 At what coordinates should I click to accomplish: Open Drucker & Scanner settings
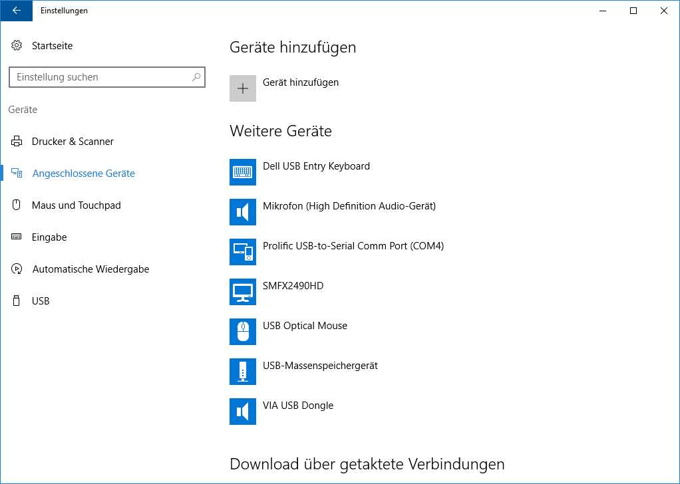(73, 141)
